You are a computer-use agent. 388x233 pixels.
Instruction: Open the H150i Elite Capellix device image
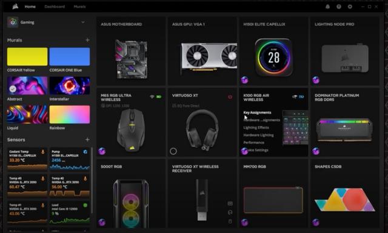(273, 57)
